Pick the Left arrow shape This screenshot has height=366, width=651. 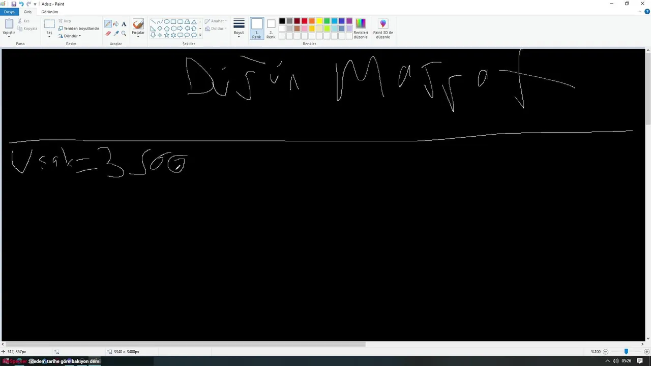tap(187, 28)
